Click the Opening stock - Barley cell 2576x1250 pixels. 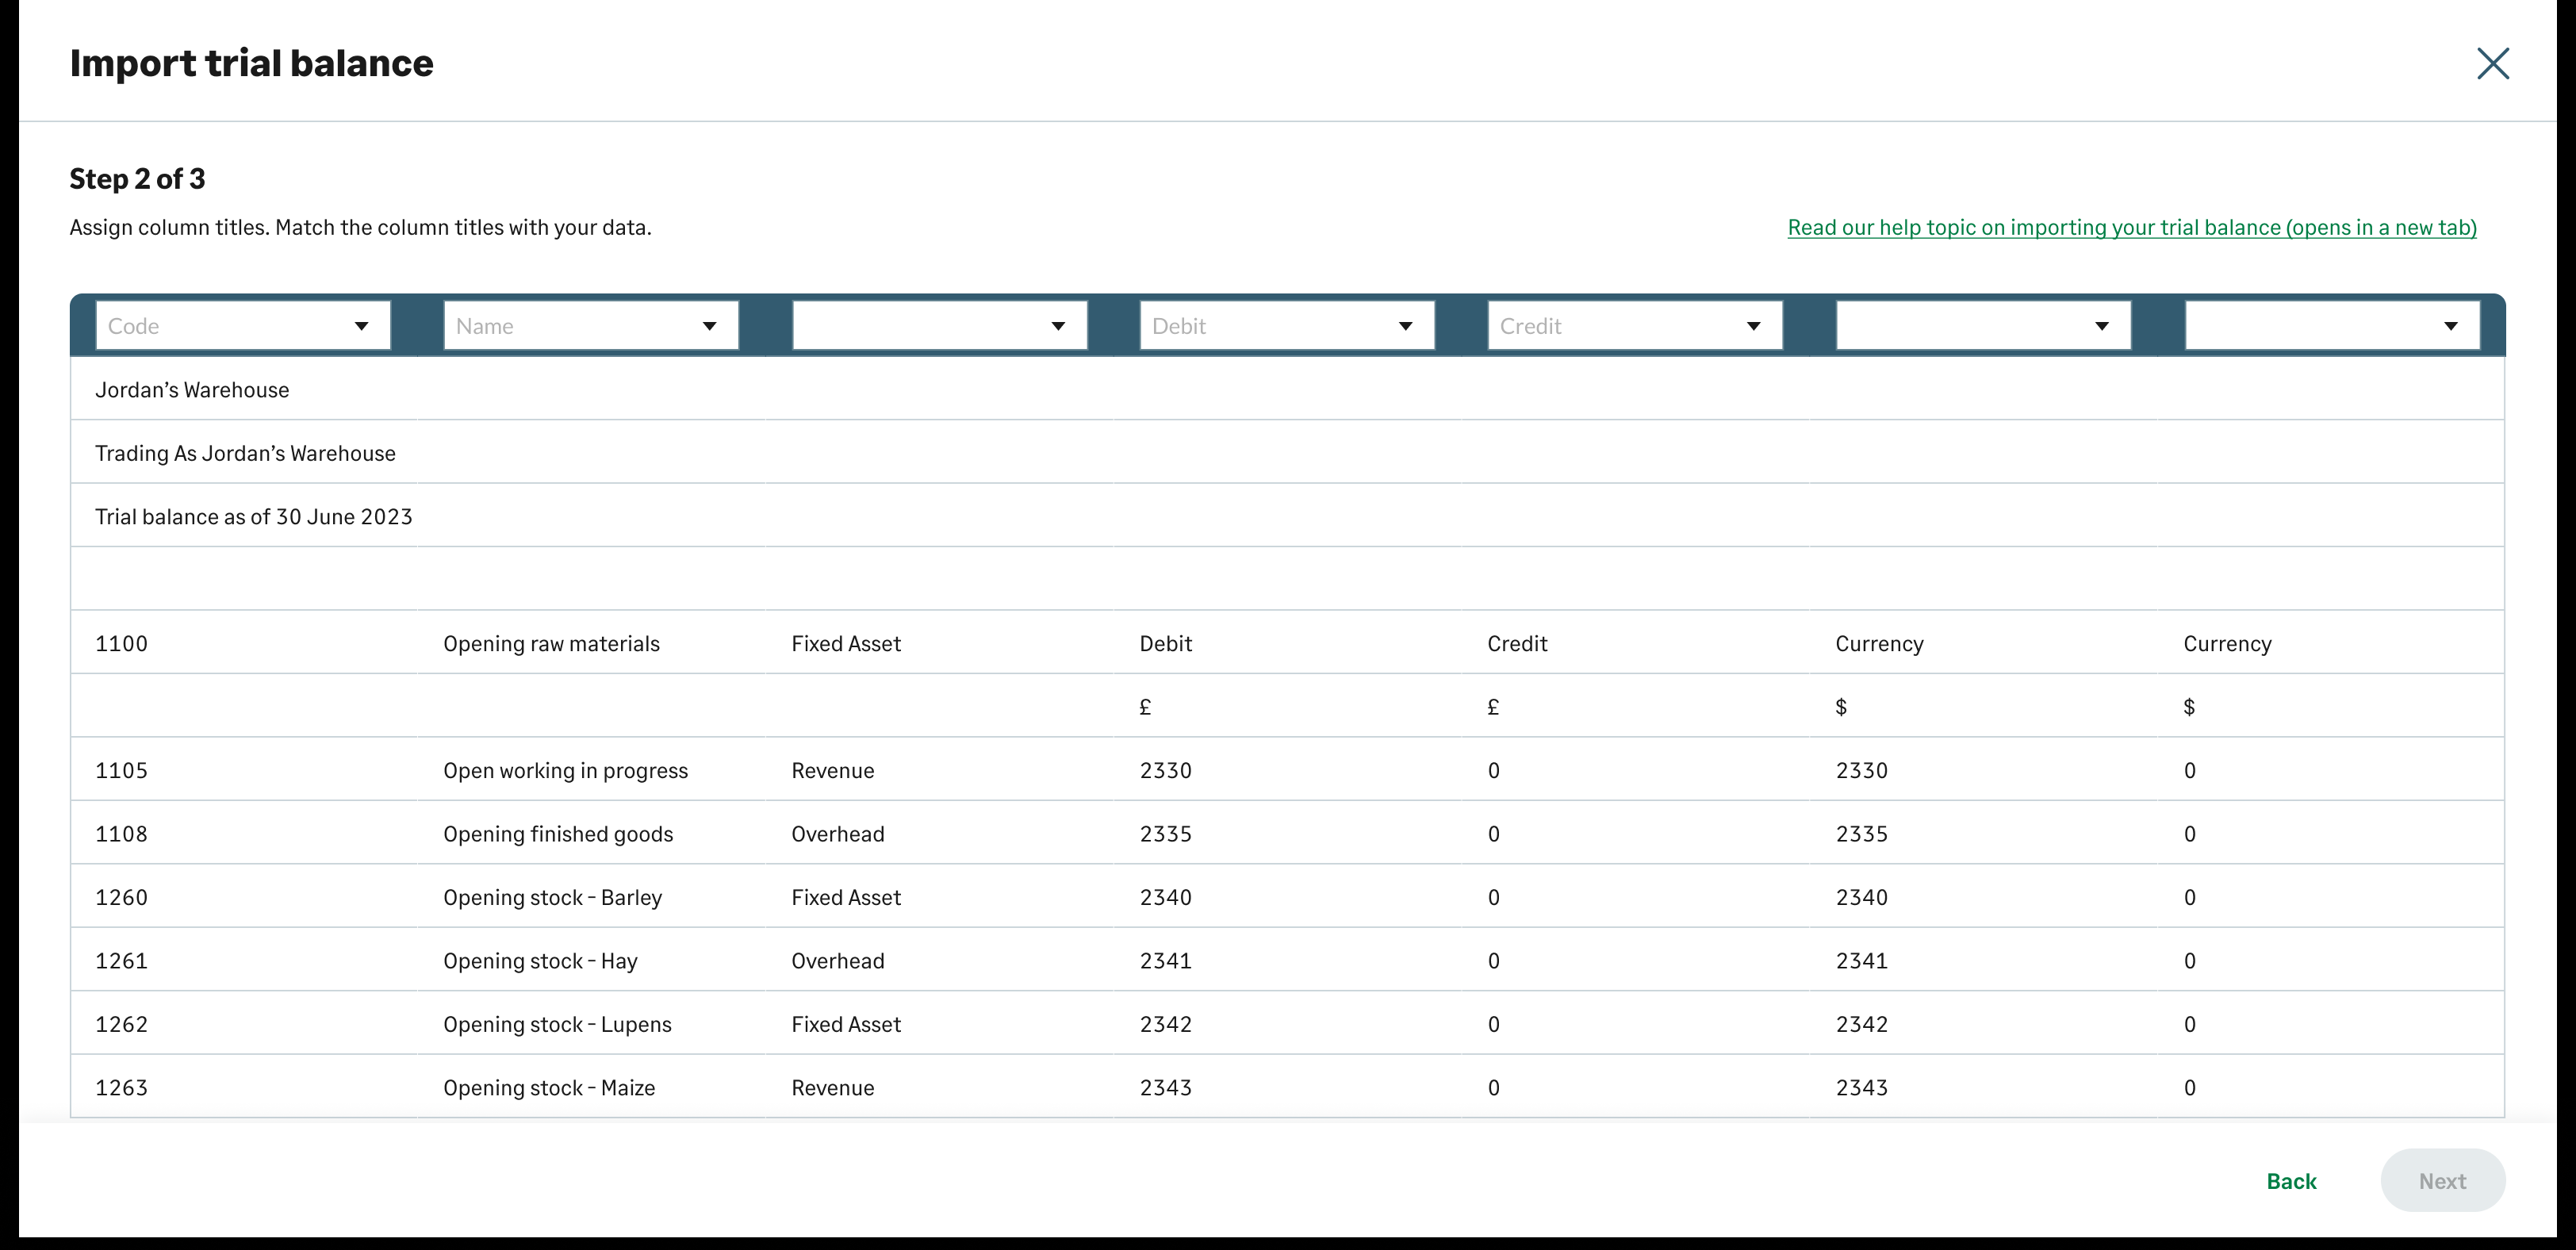(552, 898)
